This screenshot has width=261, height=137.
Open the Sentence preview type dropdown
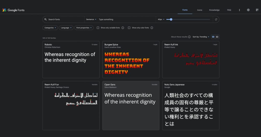pos(91,19)
